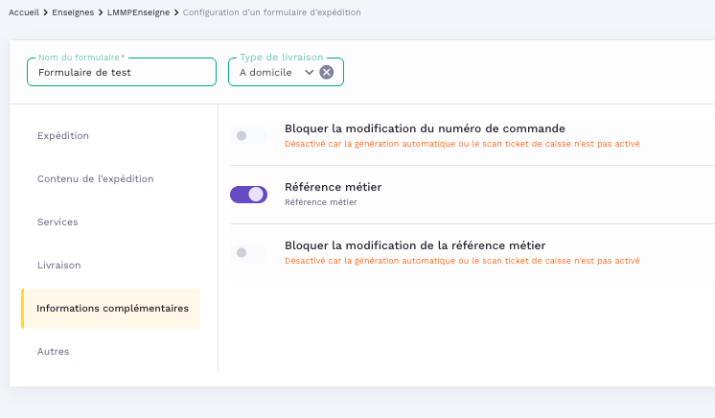Screen dimensions: 715x418
Task: Toggle the Bloquer référence métier modification switch
Action: (x=249, y=252)
